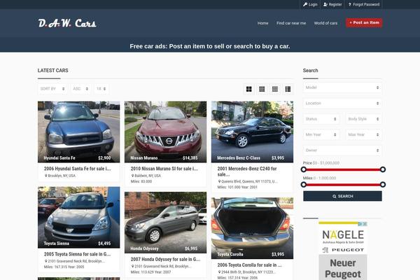Screen dimensions: 420x280
Task: Click the Forgot Password question icon
Action: click(349, 4)
